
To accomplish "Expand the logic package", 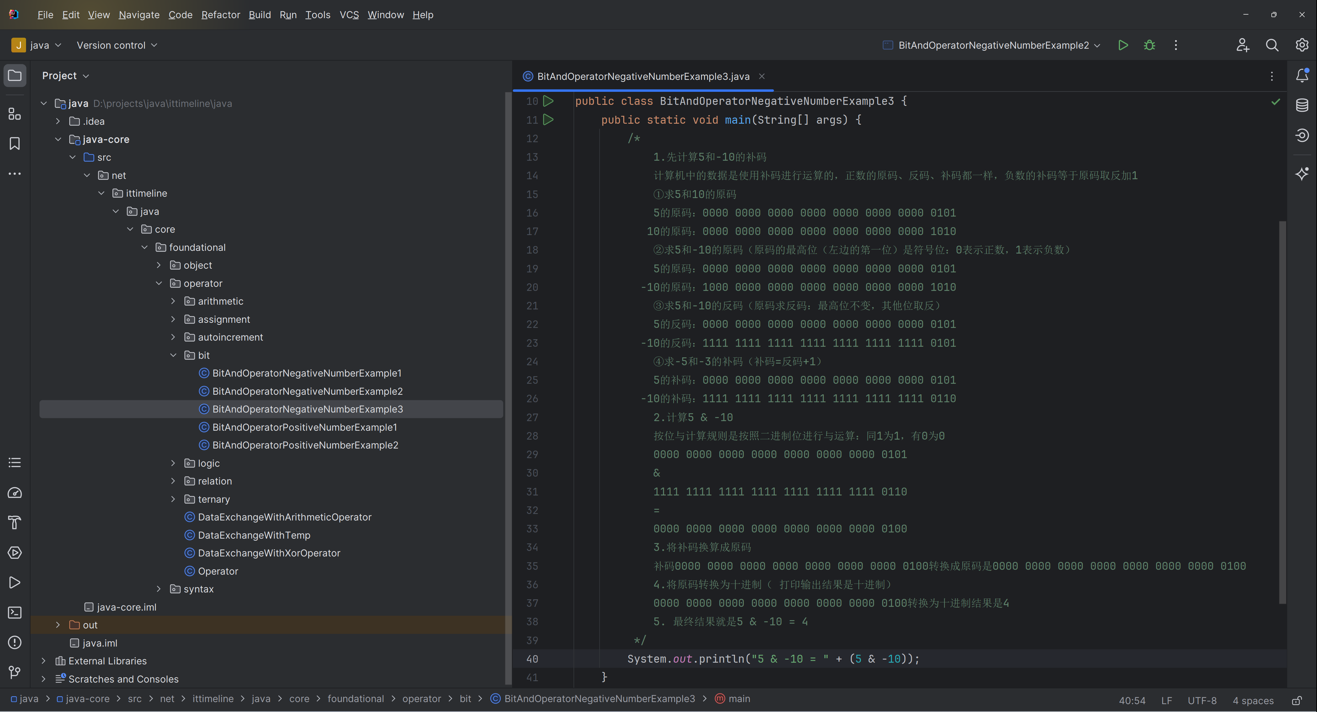I will (x=173, y=463).
